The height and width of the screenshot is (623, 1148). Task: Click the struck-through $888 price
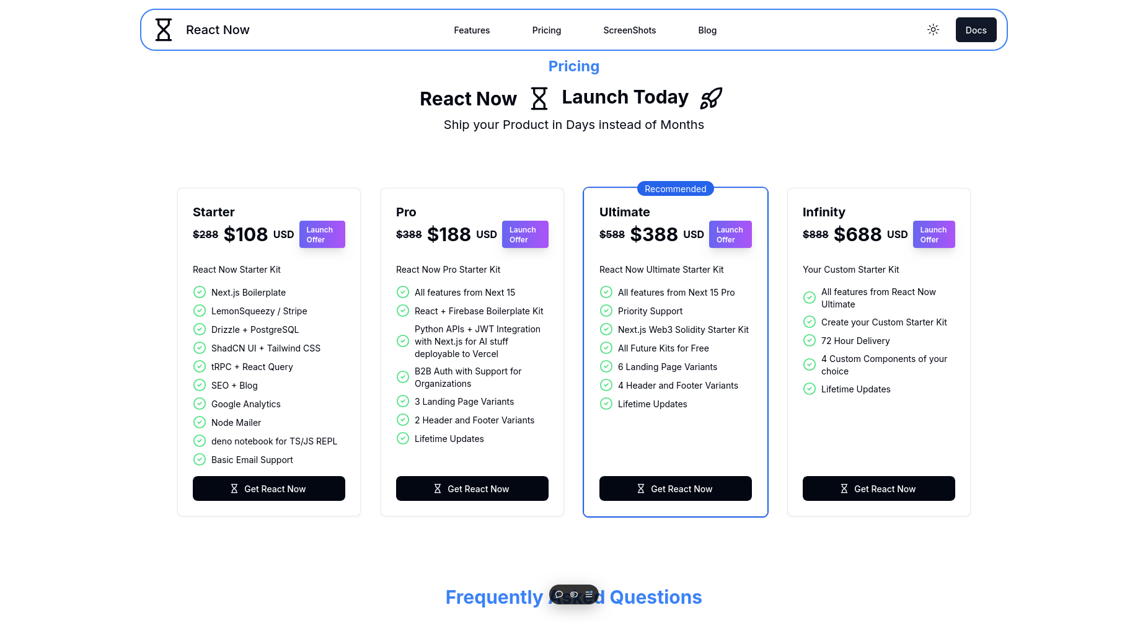coord(815,234)
